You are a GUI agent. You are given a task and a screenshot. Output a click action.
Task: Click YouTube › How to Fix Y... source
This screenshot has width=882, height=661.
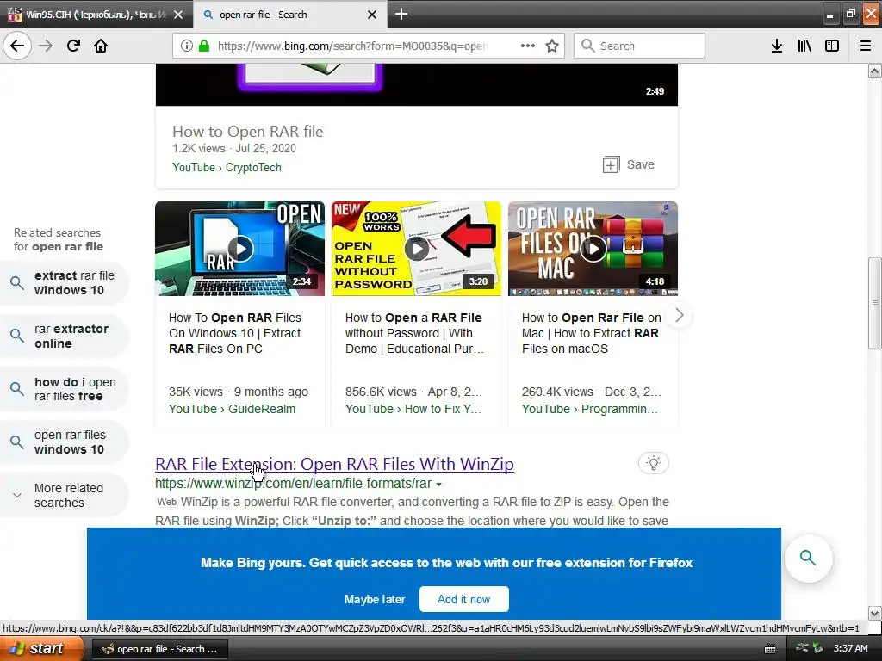click(x=413, y=409)
